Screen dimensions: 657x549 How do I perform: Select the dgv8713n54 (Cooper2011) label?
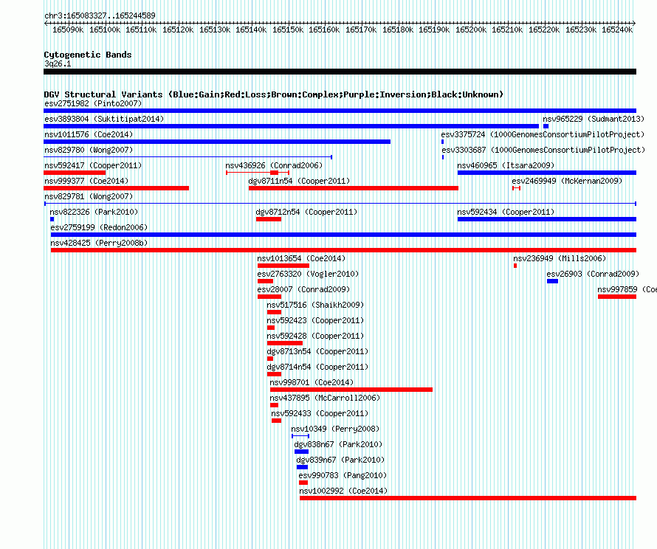tap(317, 351)
